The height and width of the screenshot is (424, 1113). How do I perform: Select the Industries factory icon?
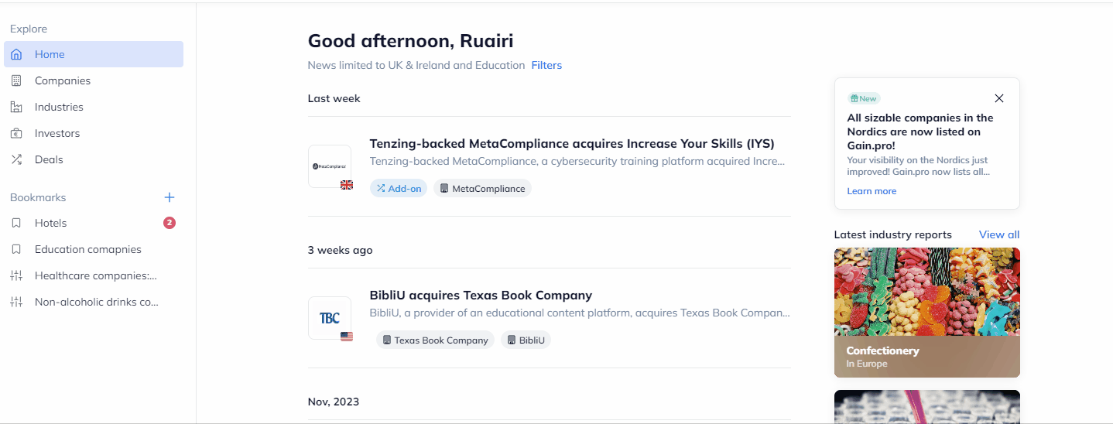pyautogui.click(x=16, y=107)
